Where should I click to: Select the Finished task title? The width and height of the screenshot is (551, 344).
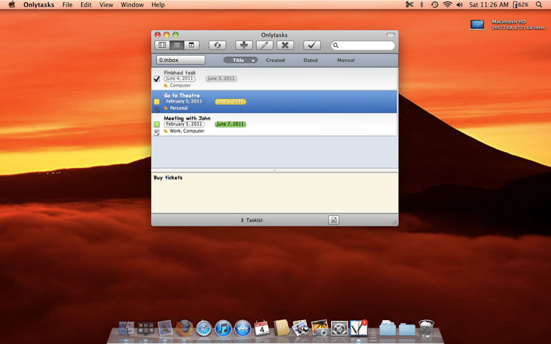[180, 73]
